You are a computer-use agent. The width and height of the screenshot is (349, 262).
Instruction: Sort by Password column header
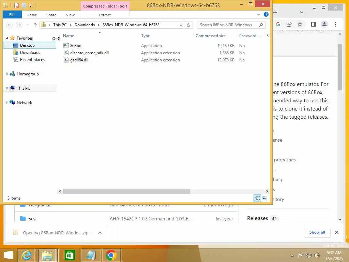pyautogui.click(x=249, y=35)
